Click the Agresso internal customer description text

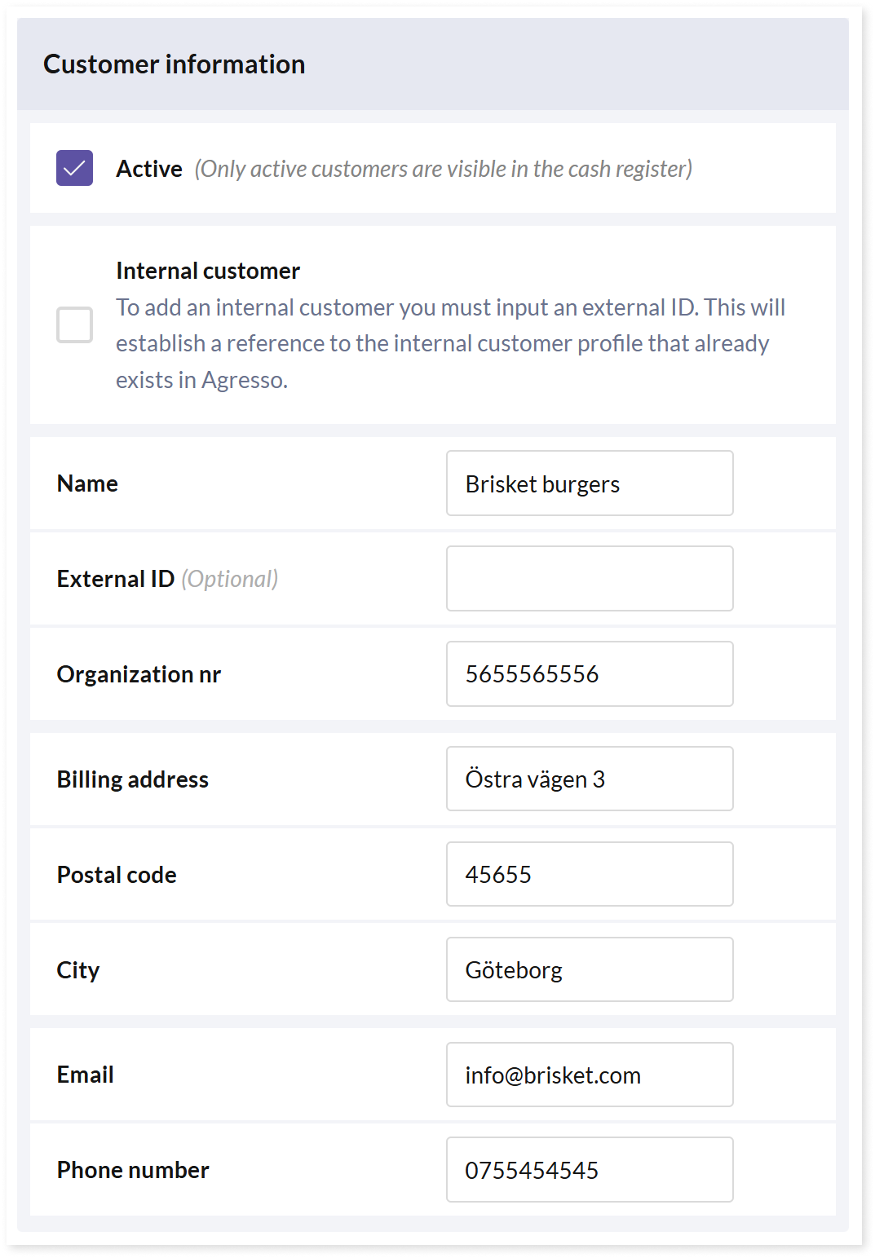click(x=450, y=343)
